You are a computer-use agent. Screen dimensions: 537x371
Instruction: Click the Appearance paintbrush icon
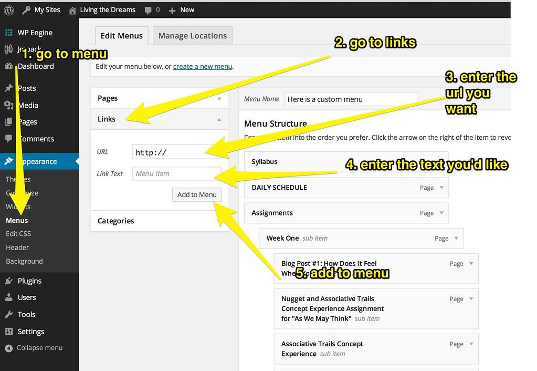tap(8, 161)
